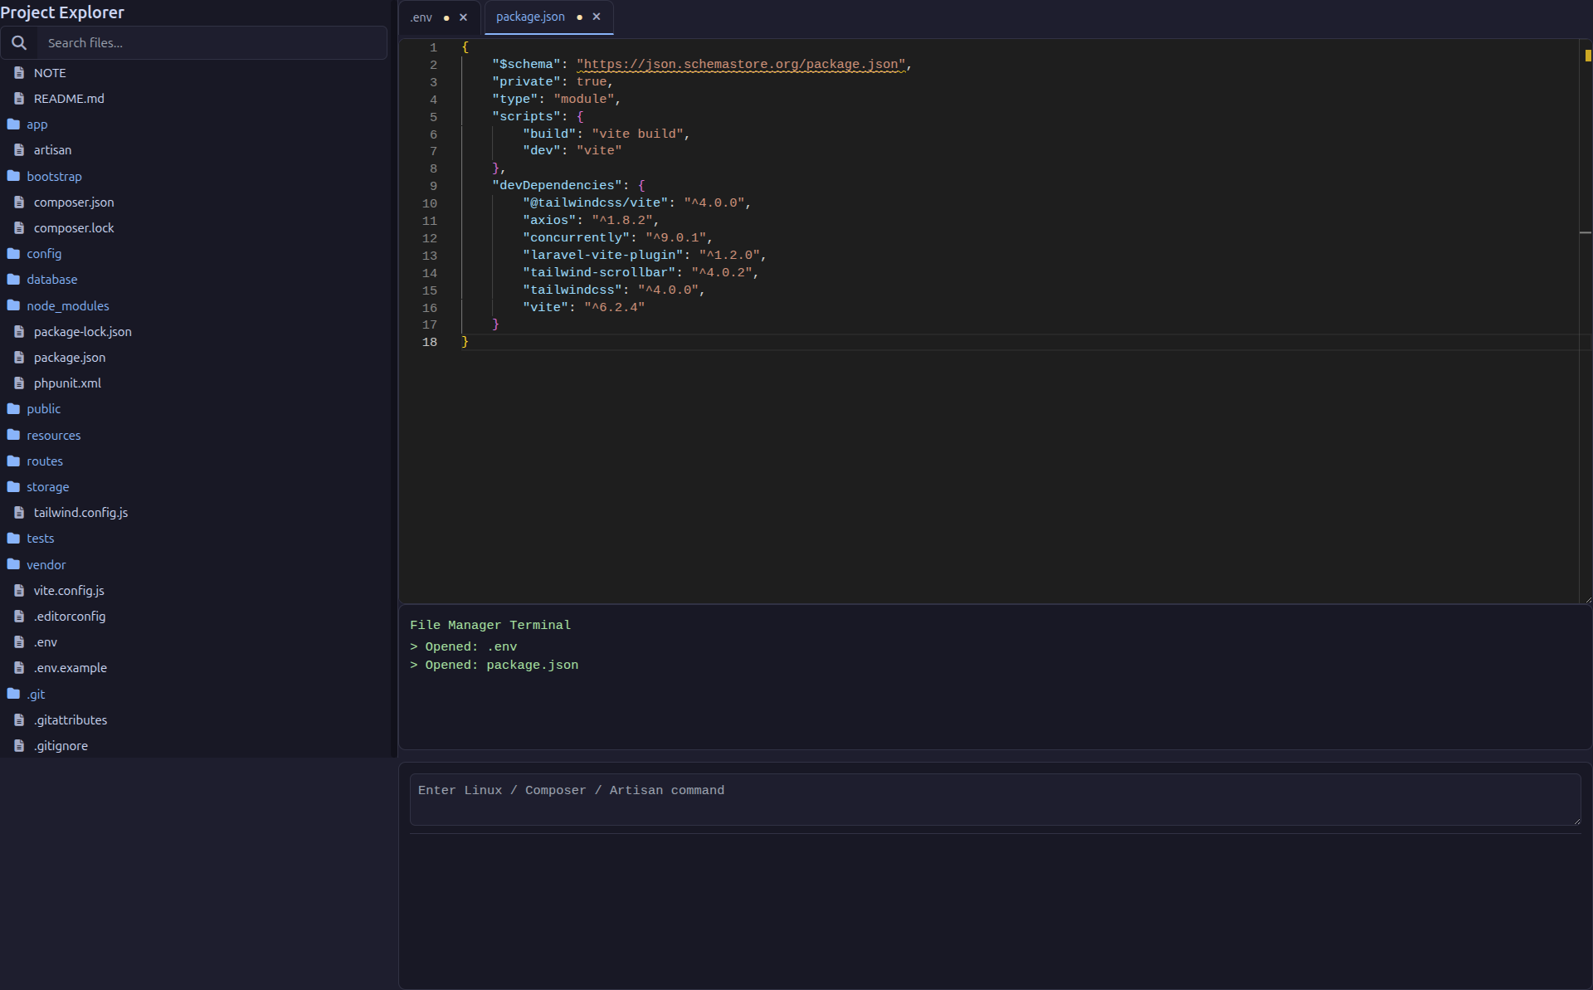This screenshot has width=1593, height=990.
Task: Click the search magnifier icon
Action: pos(19,42)
